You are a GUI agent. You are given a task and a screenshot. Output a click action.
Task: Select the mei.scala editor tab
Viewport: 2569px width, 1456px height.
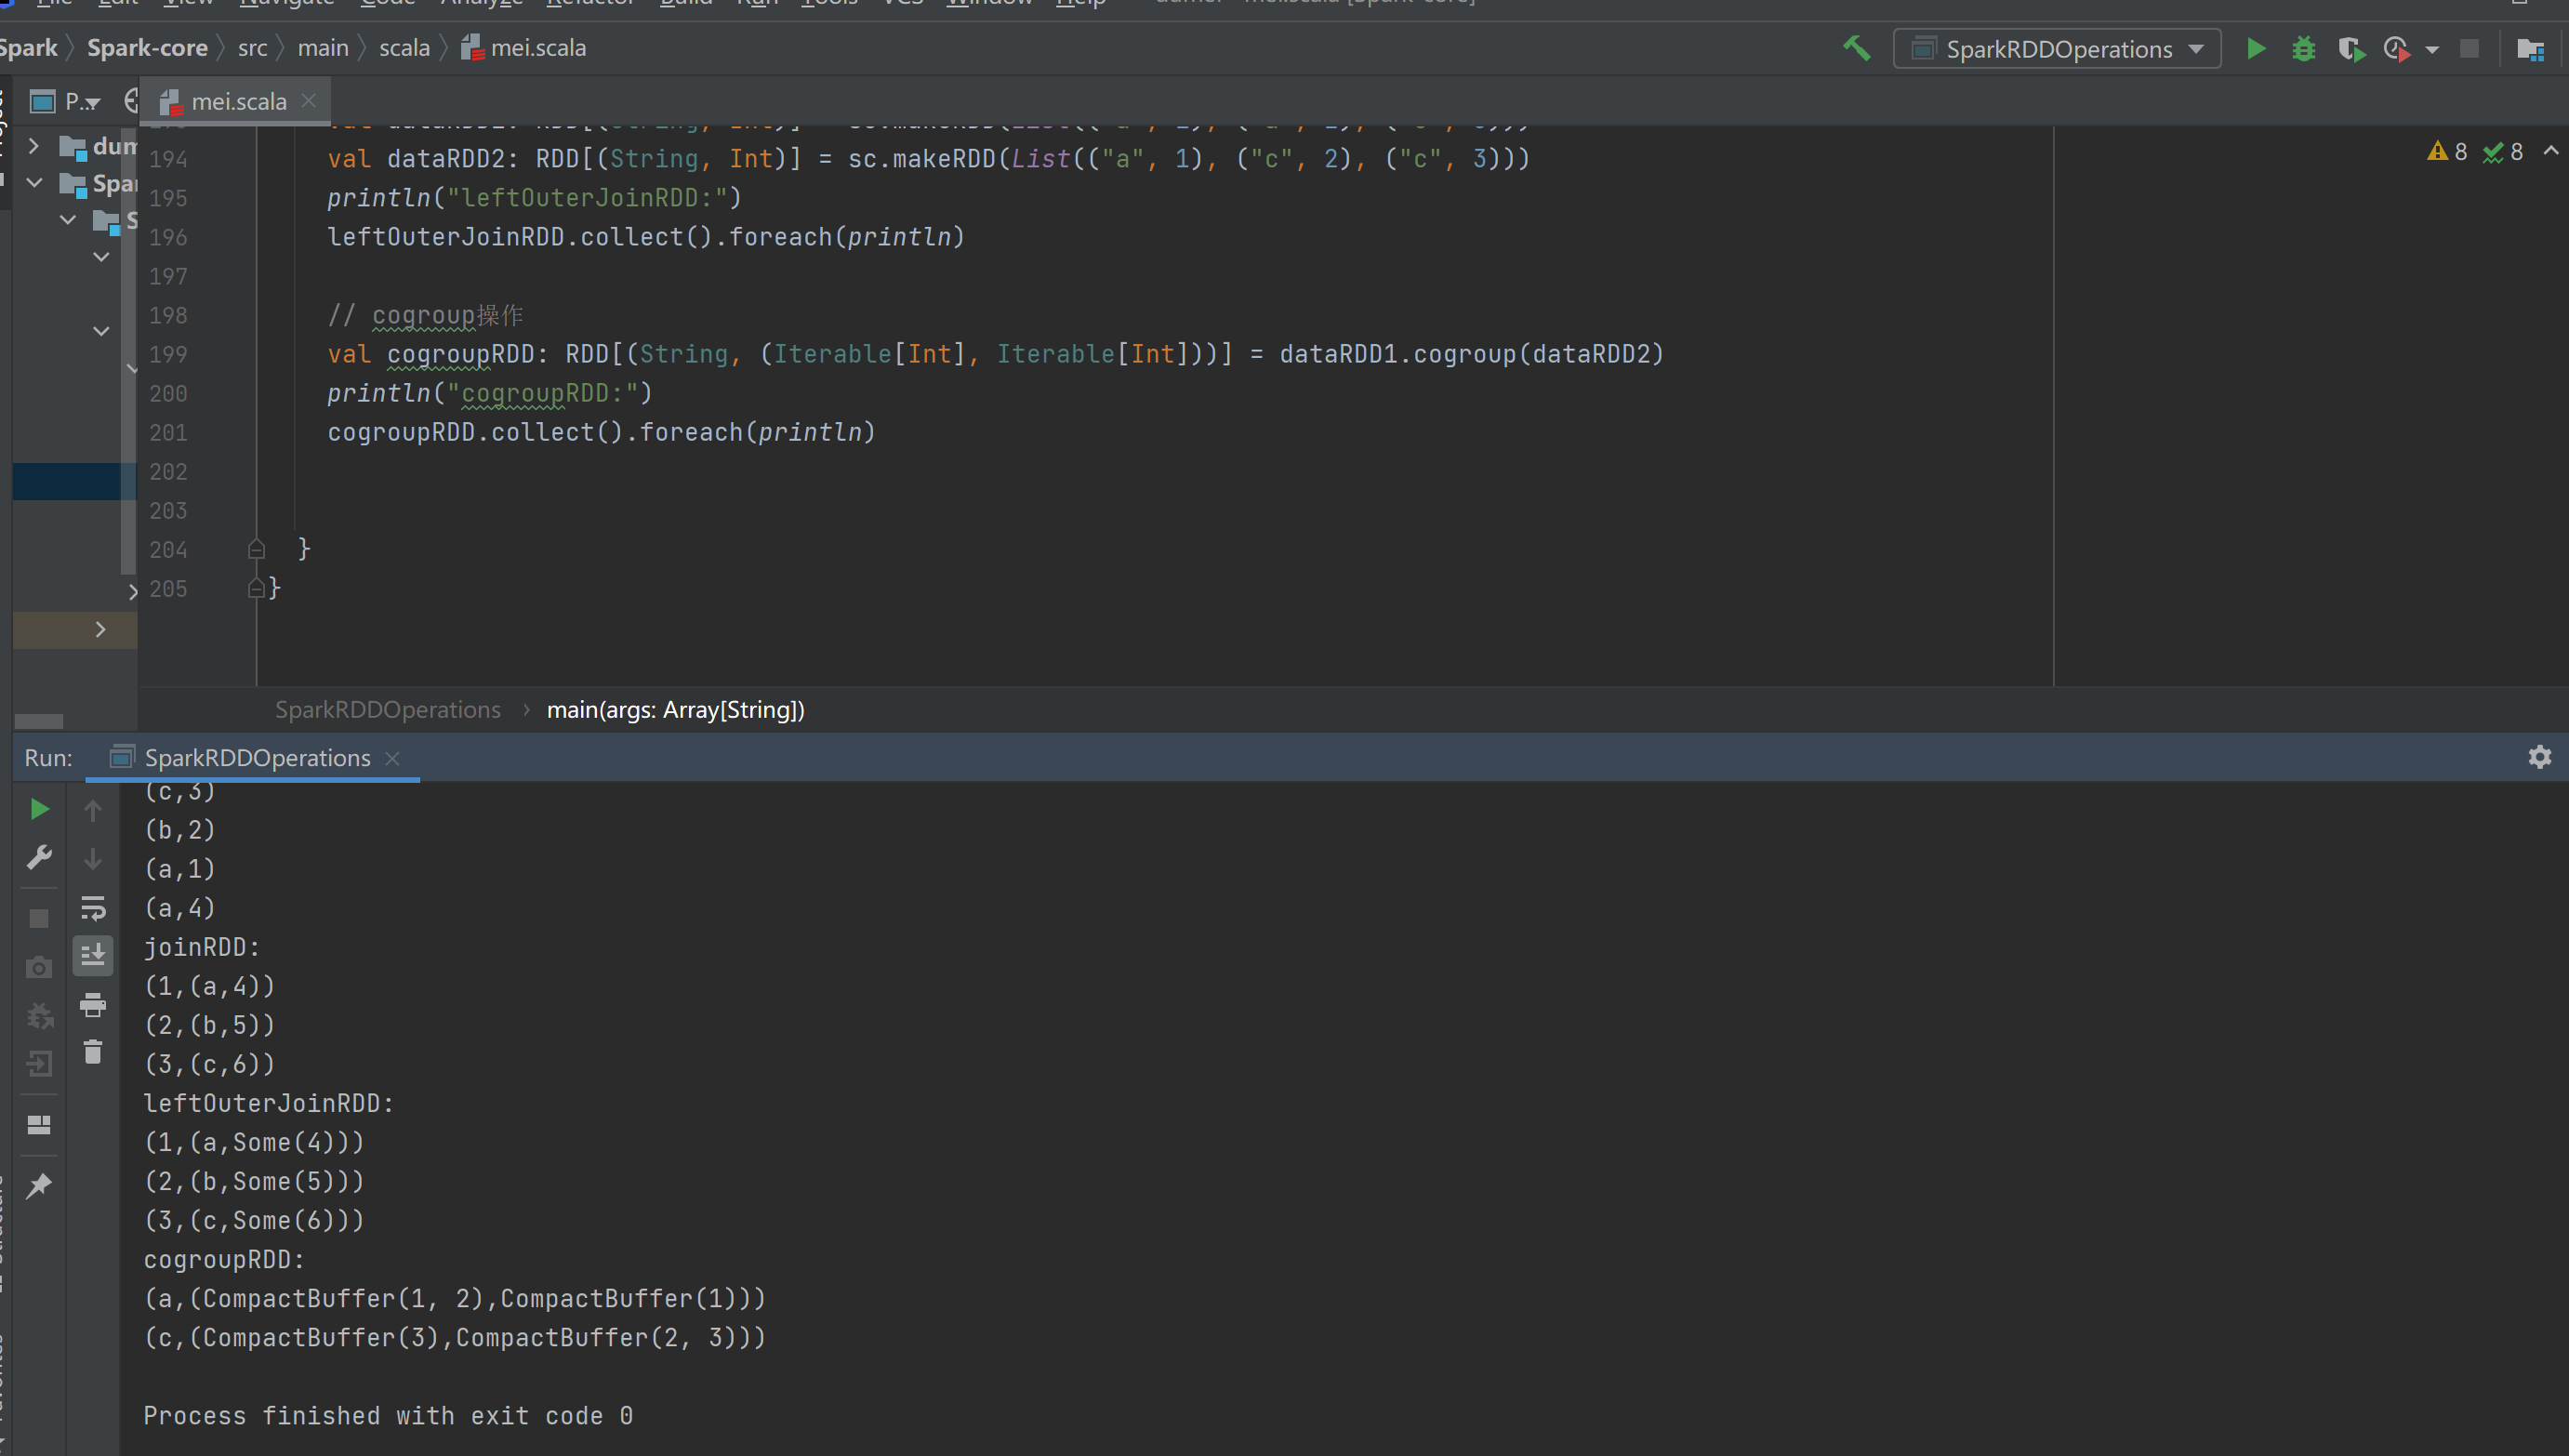coord(237,101)
